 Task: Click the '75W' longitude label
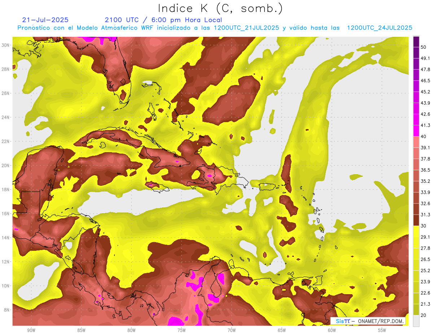[x=181, y=330]
